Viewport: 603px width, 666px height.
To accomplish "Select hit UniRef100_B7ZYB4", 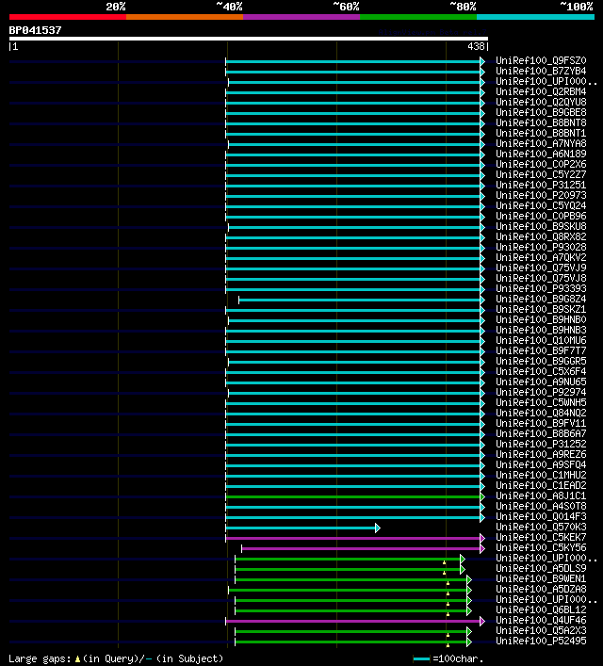I will (x=541, y=71).
